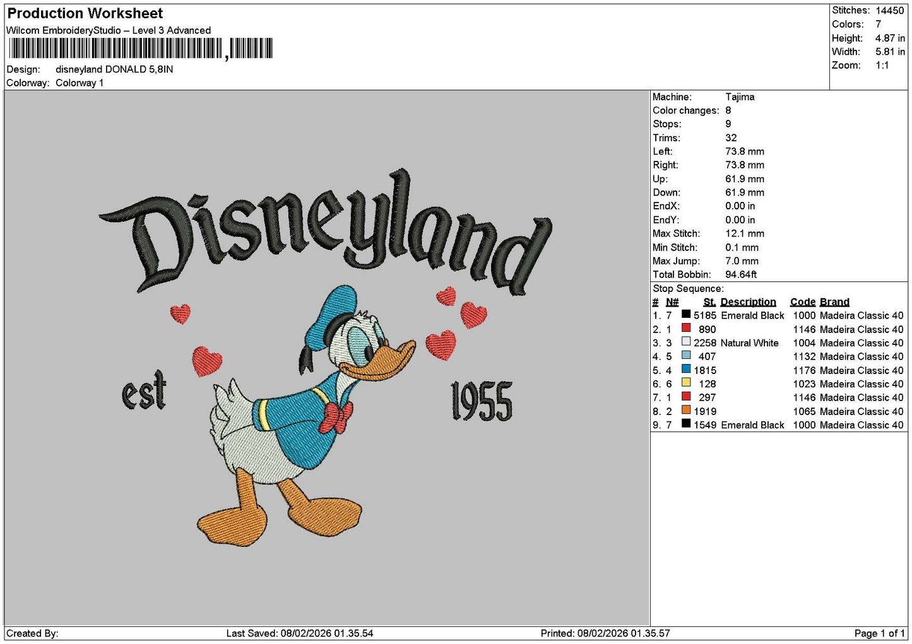Click the light blue swatch with 407 stitches
The image size is (912, 644).
686,356
